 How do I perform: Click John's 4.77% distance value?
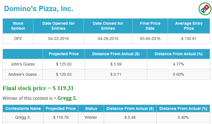coord(179,64)
